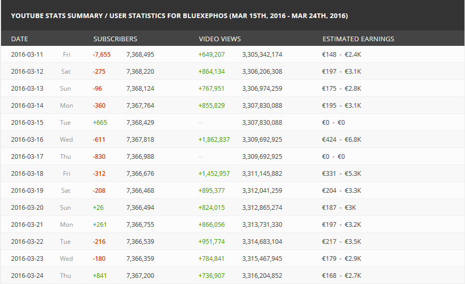Click subscriber change +841
This screenshot has width=465, height=284.
tap(100, 276)
